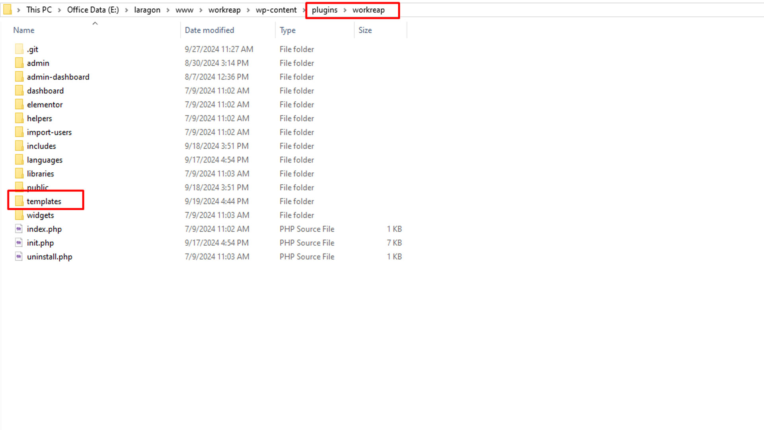Click the .git folder icon

[x=19, y=49]
